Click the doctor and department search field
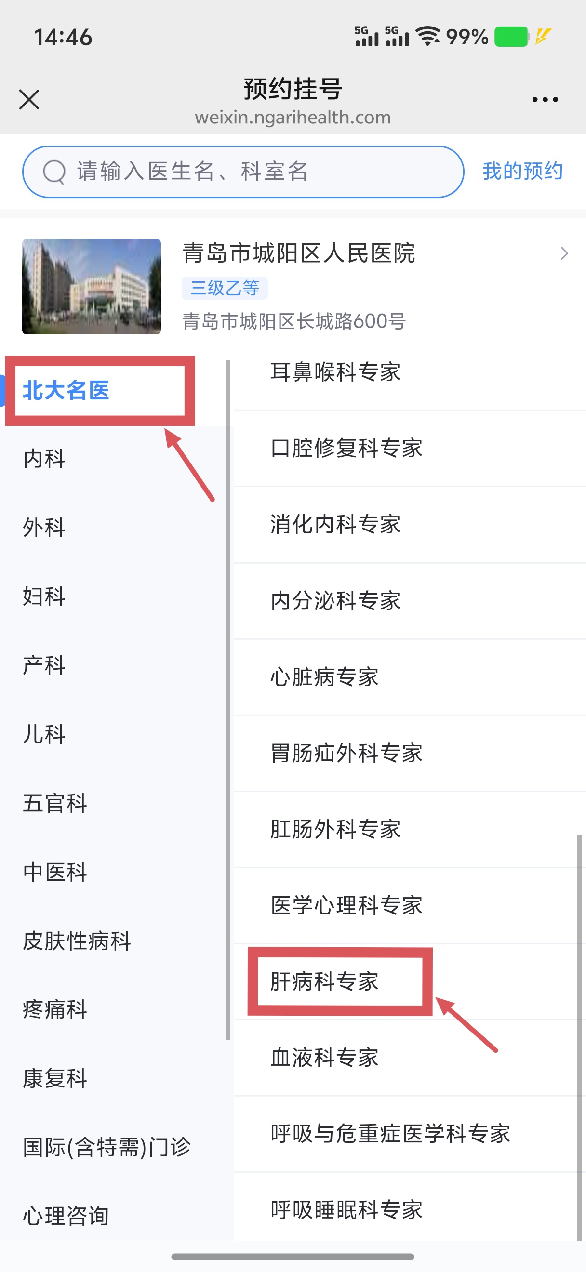The image size is (586, 1272). tap(257, 172)
